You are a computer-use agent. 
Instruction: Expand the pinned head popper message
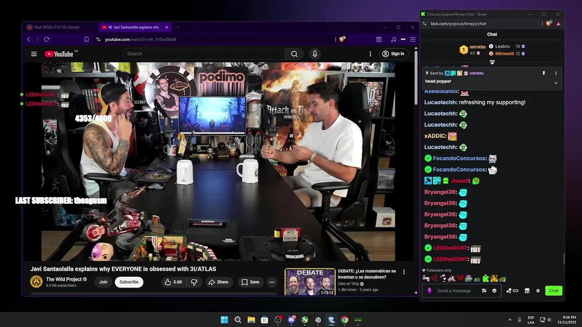pos(556,83)
